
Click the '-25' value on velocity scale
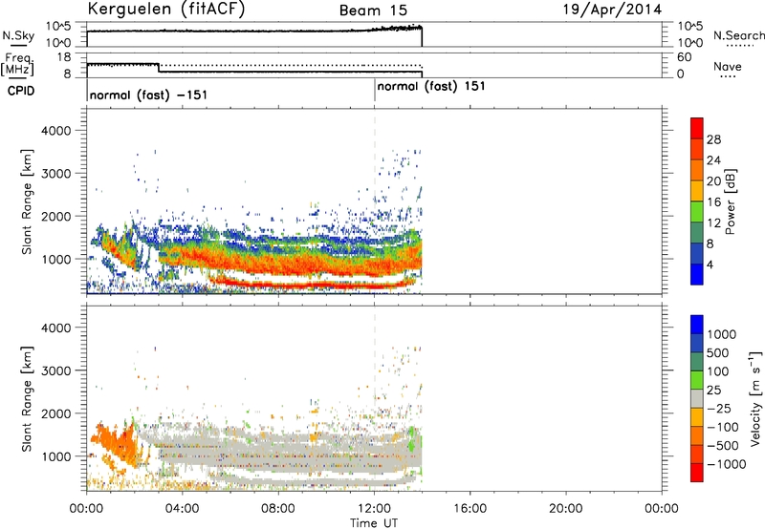click(x=719, y=408)
